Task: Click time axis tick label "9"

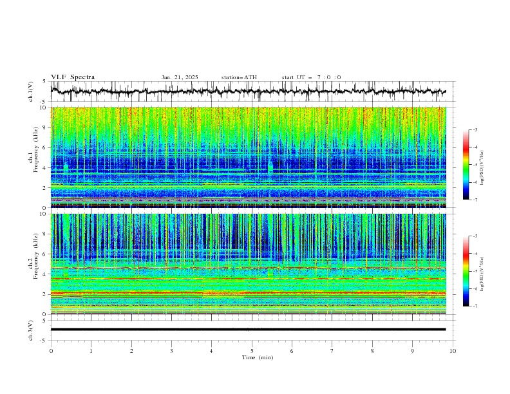Action: point(412,351)
